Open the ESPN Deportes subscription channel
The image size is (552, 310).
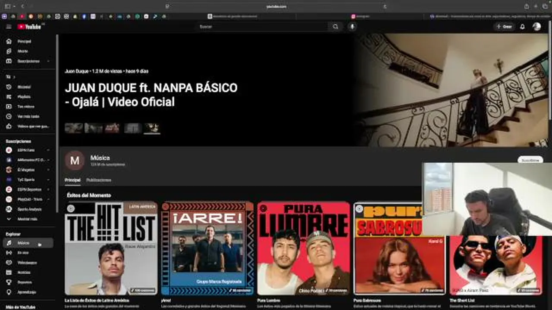pyautogui.click(x=28, y=189)
